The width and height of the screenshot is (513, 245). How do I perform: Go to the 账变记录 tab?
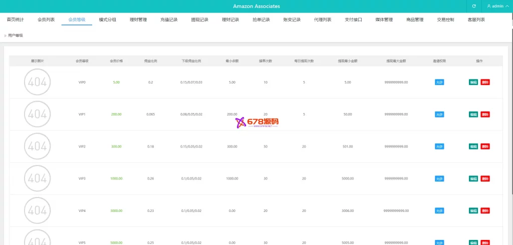coord(292,19)
